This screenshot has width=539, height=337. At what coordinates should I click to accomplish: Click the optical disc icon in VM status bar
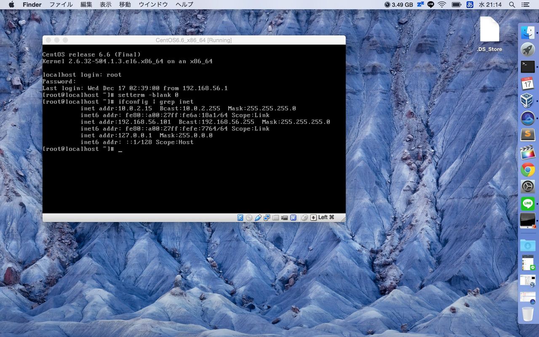click(249, 217)
